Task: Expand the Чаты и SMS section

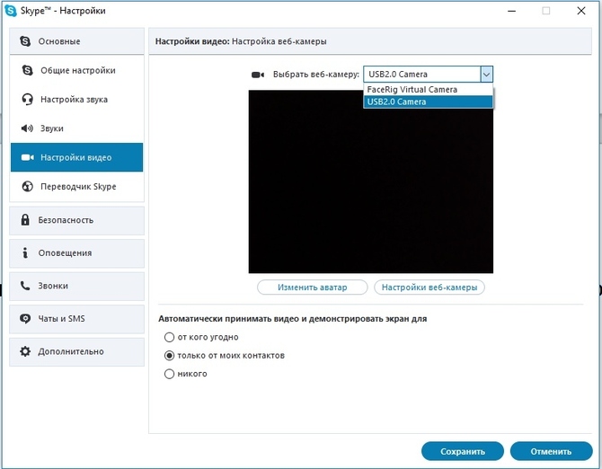Action: pyautogui.click(x=76, y=319)
